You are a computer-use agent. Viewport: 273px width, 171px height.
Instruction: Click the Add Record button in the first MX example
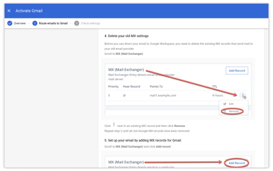[237, 71]
